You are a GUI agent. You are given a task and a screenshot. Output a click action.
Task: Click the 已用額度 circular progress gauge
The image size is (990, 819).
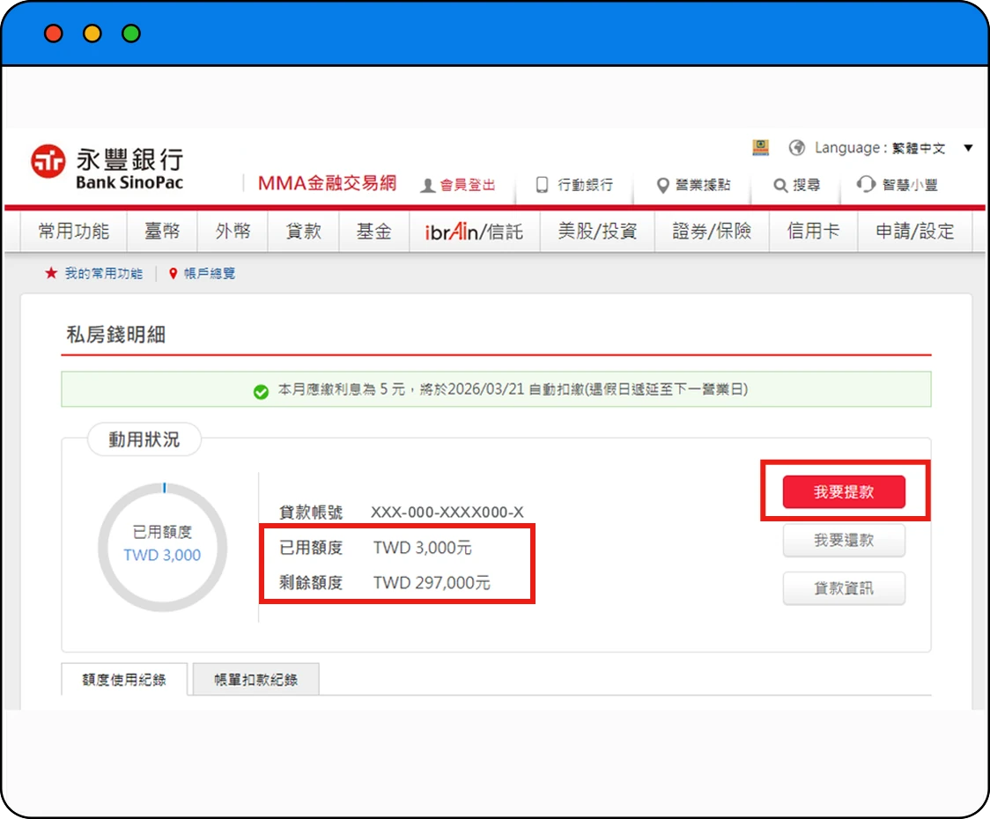click(163, 547)
